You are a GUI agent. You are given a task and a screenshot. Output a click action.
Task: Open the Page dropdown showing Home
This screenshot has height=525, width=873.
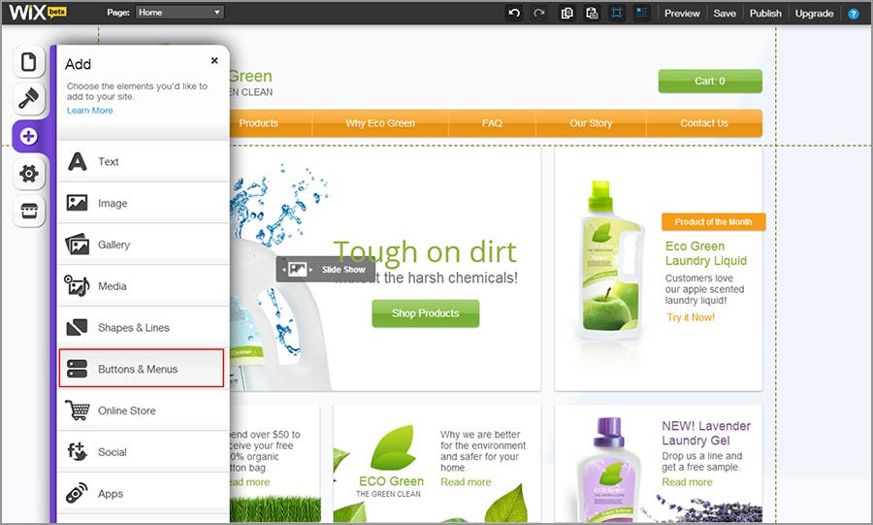(179, 13)
